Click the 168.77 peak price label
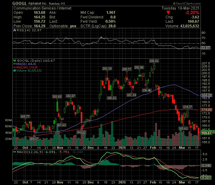 tap(25, 116)
